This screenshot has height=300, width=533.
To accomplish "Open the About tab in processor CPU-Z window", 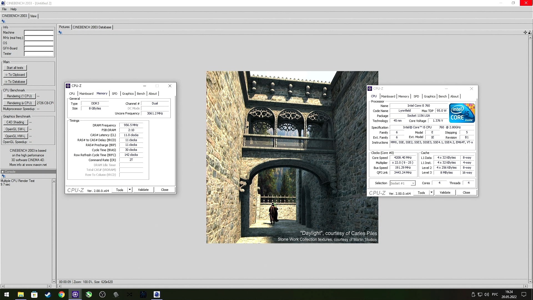I will (454, 96).
